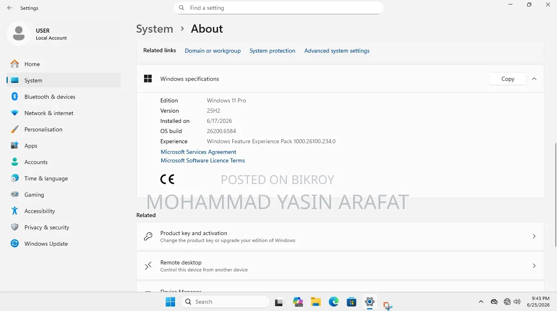Open network status from tray globe icon
The image size is (557, 311).
(x=507, y=302)
